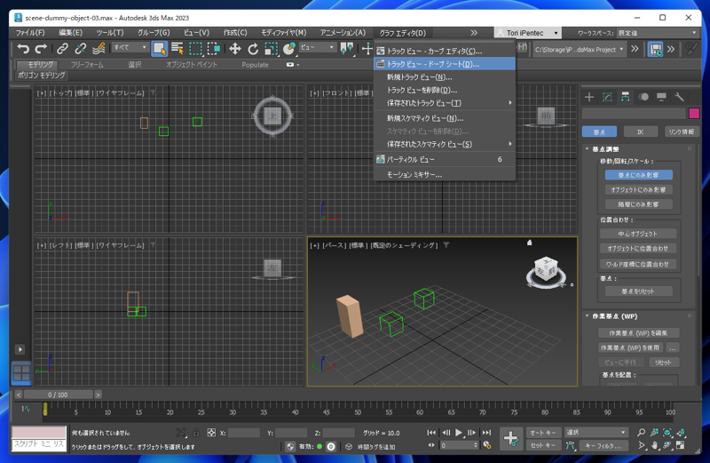Open the Modify tab in command panel
This screenshot has width=710, height=463.
tap(607, 97)
